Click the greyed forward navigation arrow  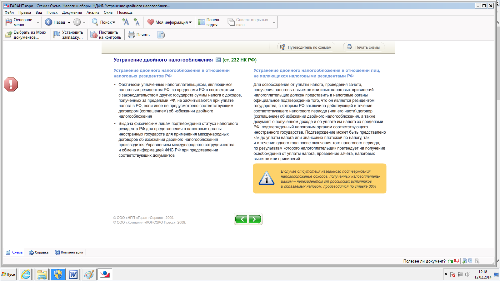pos(77,22)
